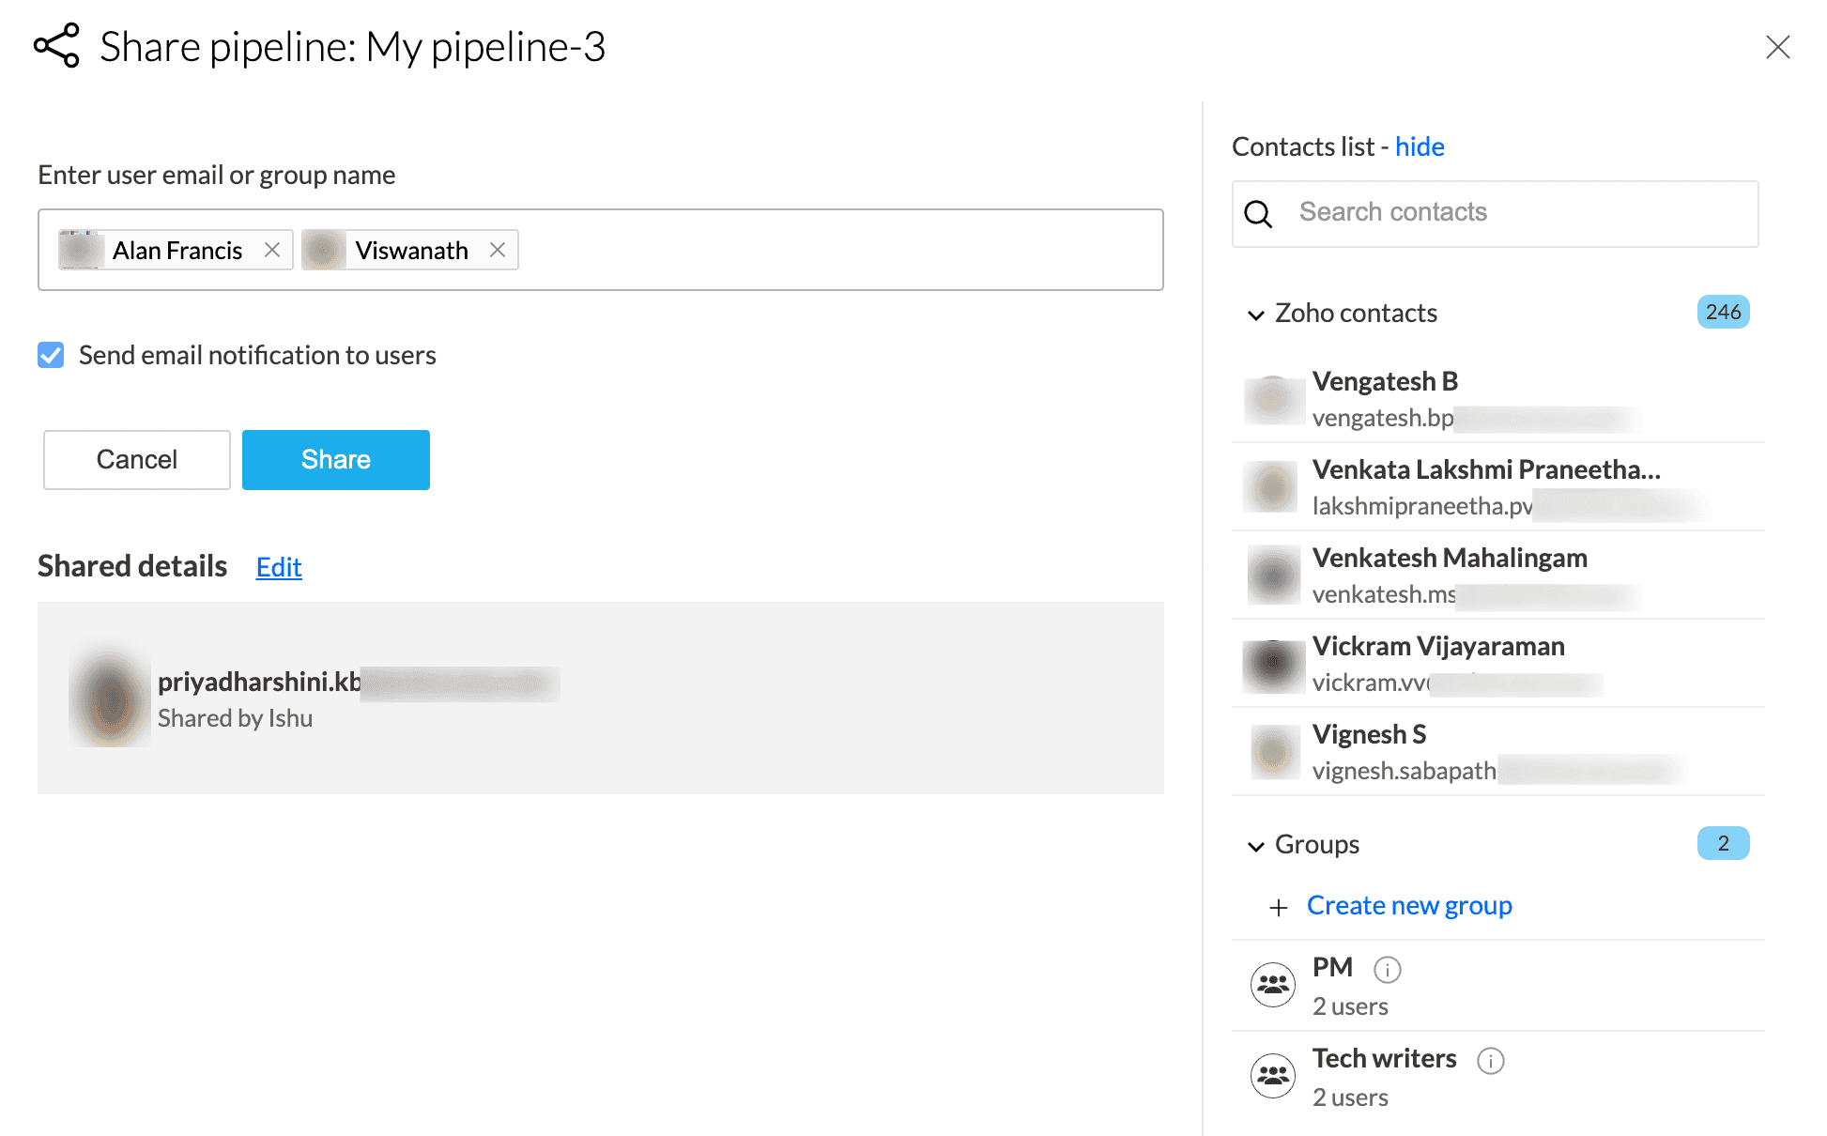Collapse the Zoho contacts section

click(1255, 315)
